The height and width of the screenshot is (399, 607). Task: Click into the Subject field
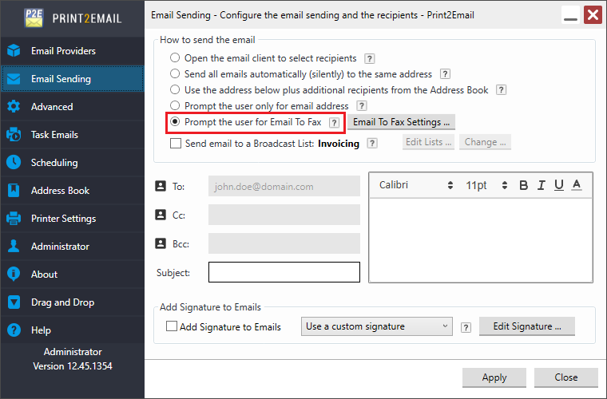coord(284,272)
